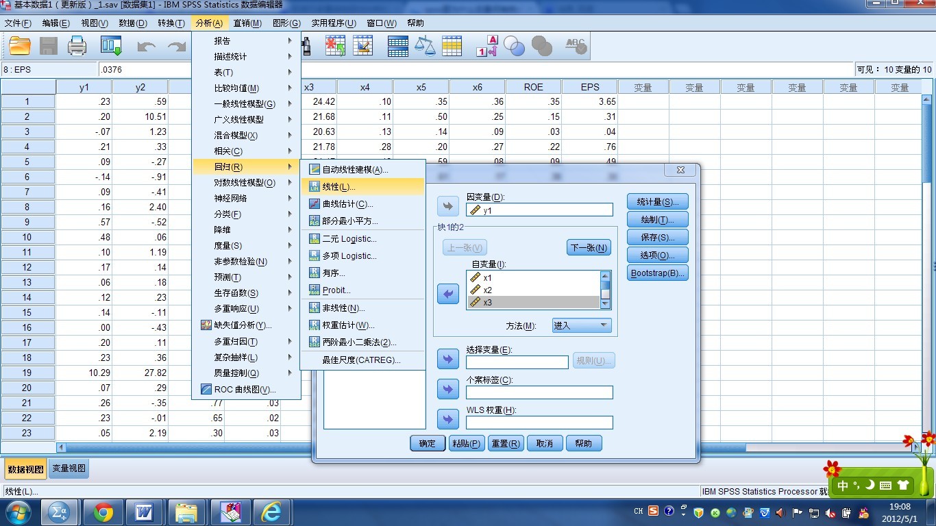Click the 下一张(N) button
936x526 pixels.
[x=589, y=248]
